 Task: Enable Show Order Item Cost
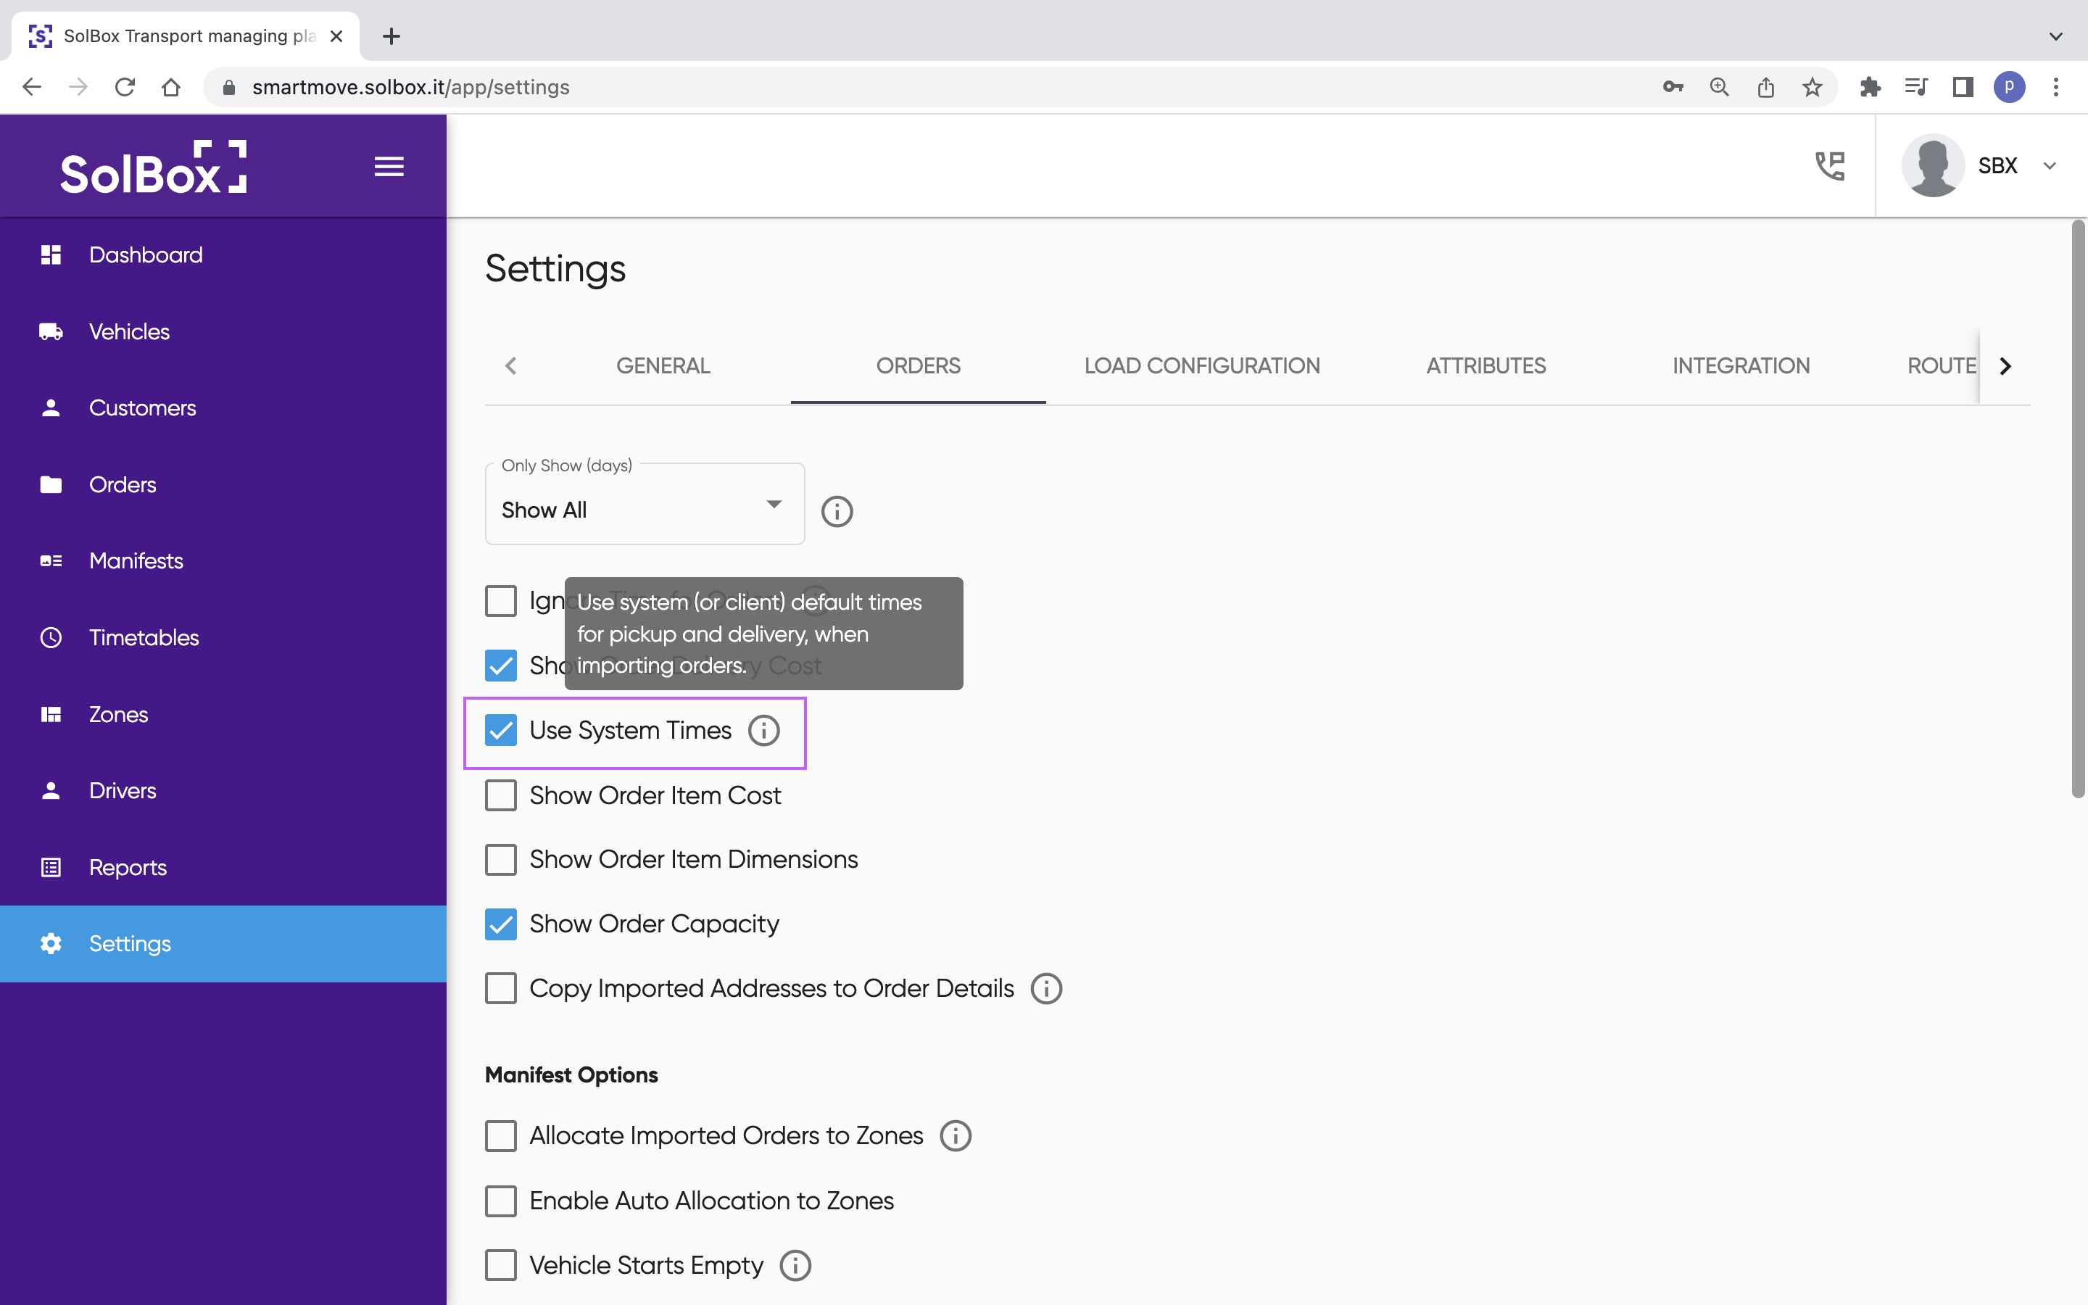click(x=500, y=795)
